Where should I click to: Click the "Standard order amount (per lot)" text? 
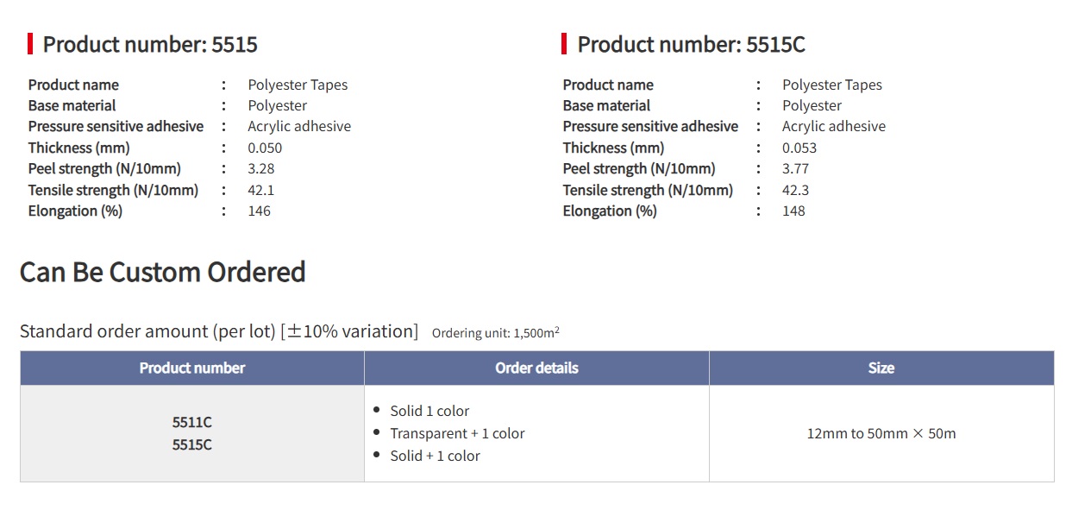click(x=147, y=331)
